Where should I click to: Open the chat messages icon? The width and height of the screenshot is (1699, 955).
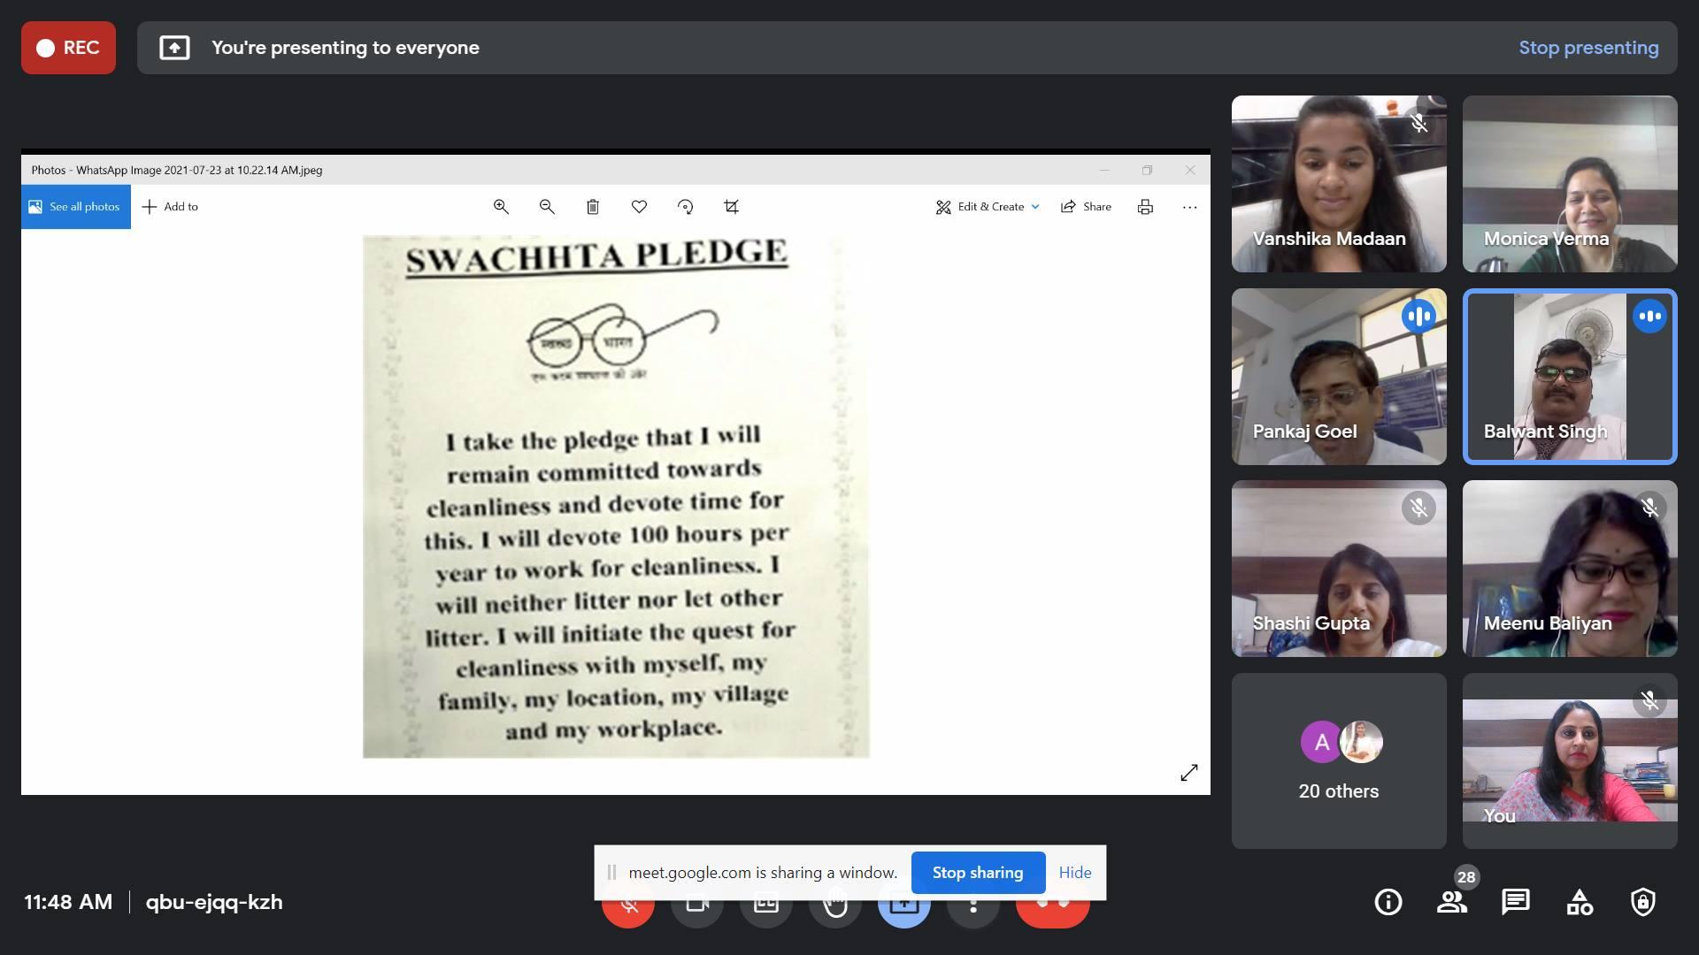tap(1515, 902)
